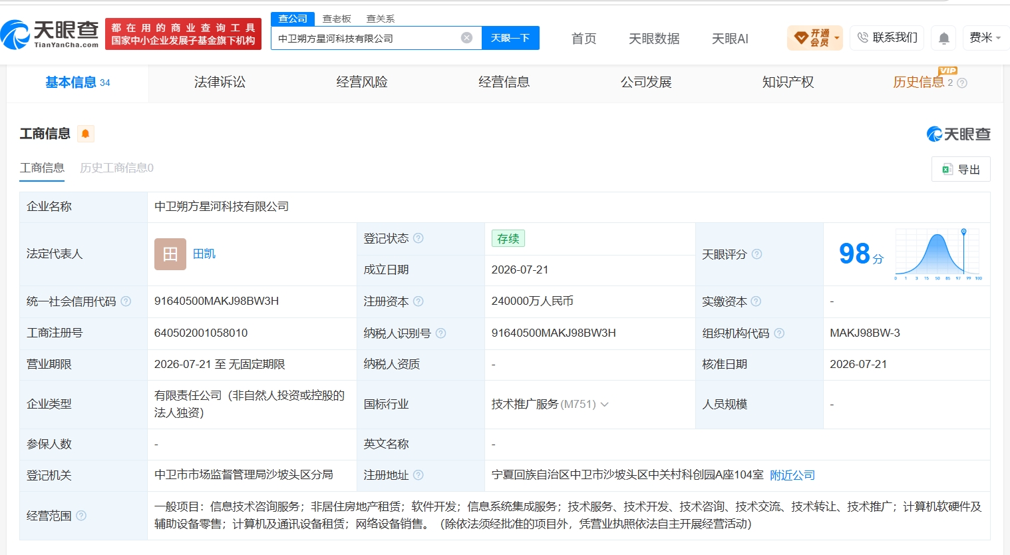
Task: Clear the search box with the X icon
Action: point(467,38)
